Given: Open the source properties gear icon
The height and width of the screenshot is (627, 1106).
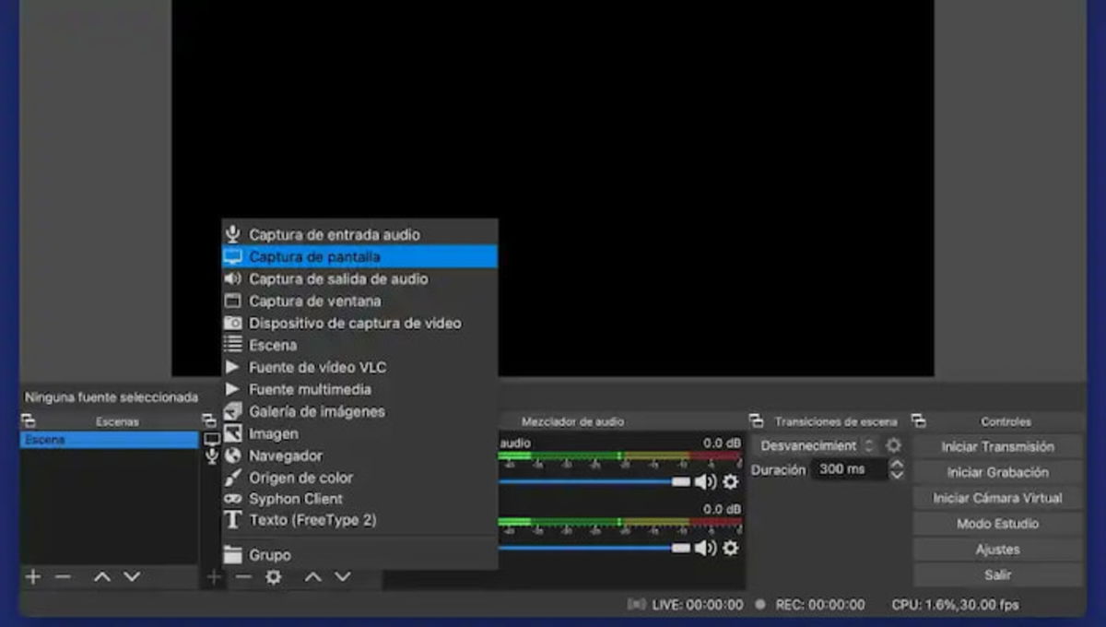Looking at the screenshot, I should click(273, 576).
